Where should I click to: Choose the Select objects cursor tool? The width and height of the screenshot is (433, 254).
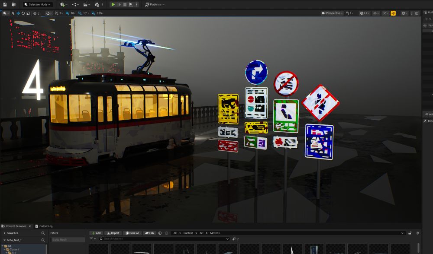pyautogui.click(x=13, y=13)
